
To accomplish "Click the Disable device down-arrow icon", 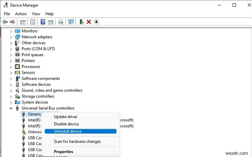I will click(96, 22).
